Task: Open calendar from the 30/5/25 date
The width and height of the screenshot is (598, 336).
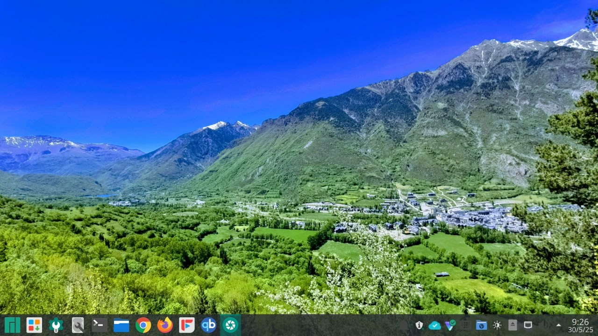Action: coord(580,330)
